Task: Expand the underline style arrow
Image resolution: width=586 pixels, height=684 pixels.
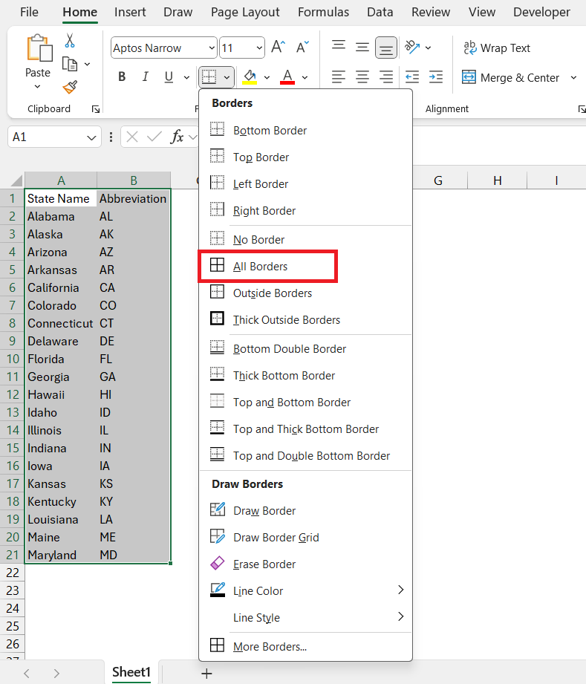Action: coord(186,78)
